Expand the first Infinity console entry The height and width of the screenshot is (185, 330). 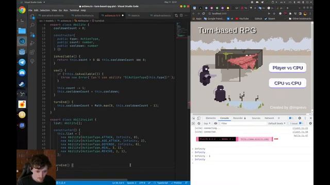click(x=193, y=149)
